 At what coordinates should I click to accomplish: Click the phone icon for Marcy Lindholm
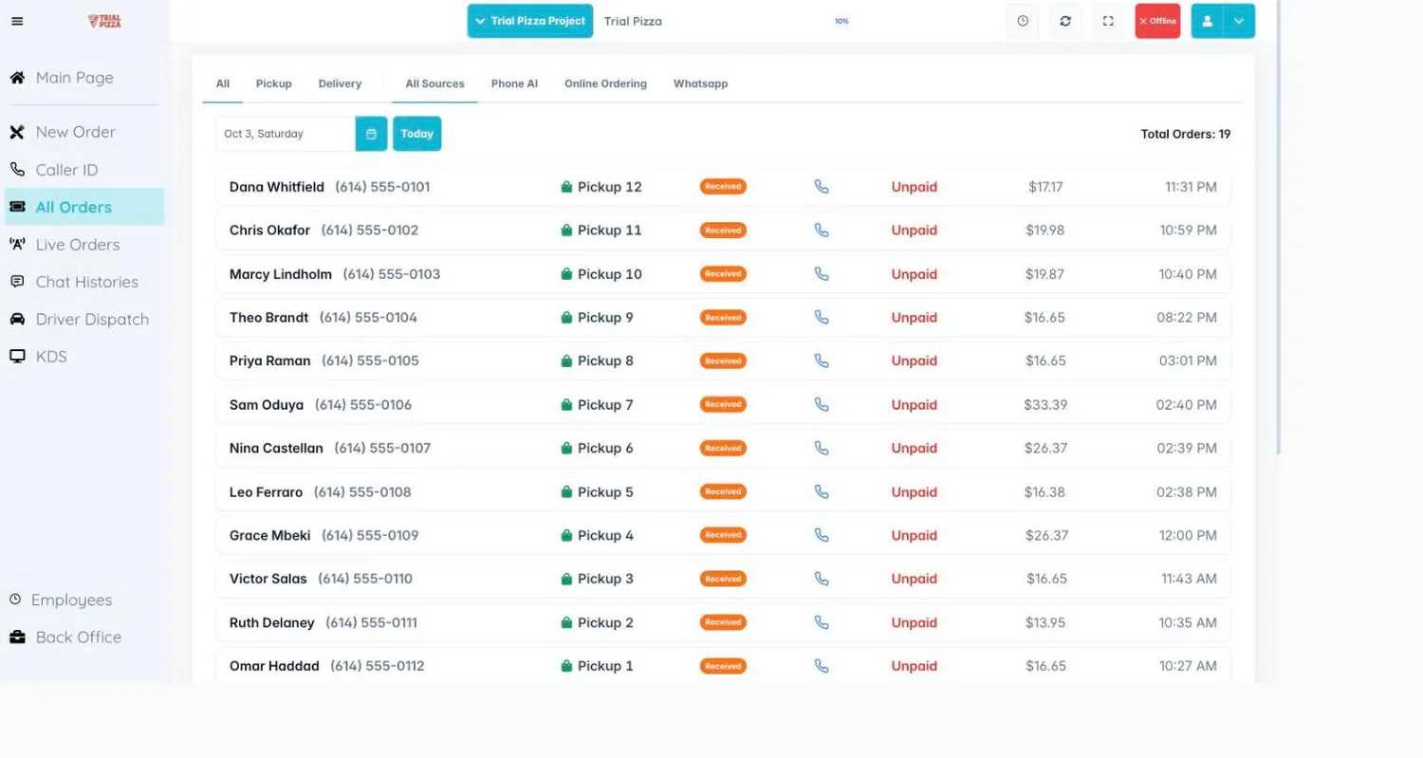822,274
